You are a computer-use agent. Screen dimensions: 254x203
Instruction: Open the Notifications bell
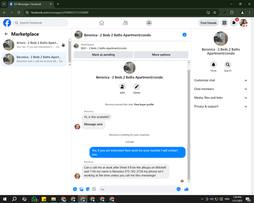point(234,23)
